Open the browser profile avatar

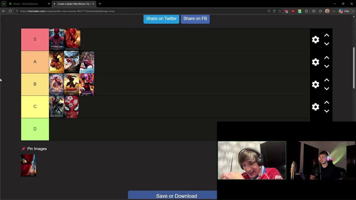coord(327,11)
